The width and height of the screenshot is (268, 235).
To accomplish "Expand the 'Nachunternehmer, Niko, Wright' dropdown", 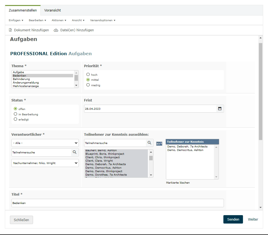I will tap(45, 163).
